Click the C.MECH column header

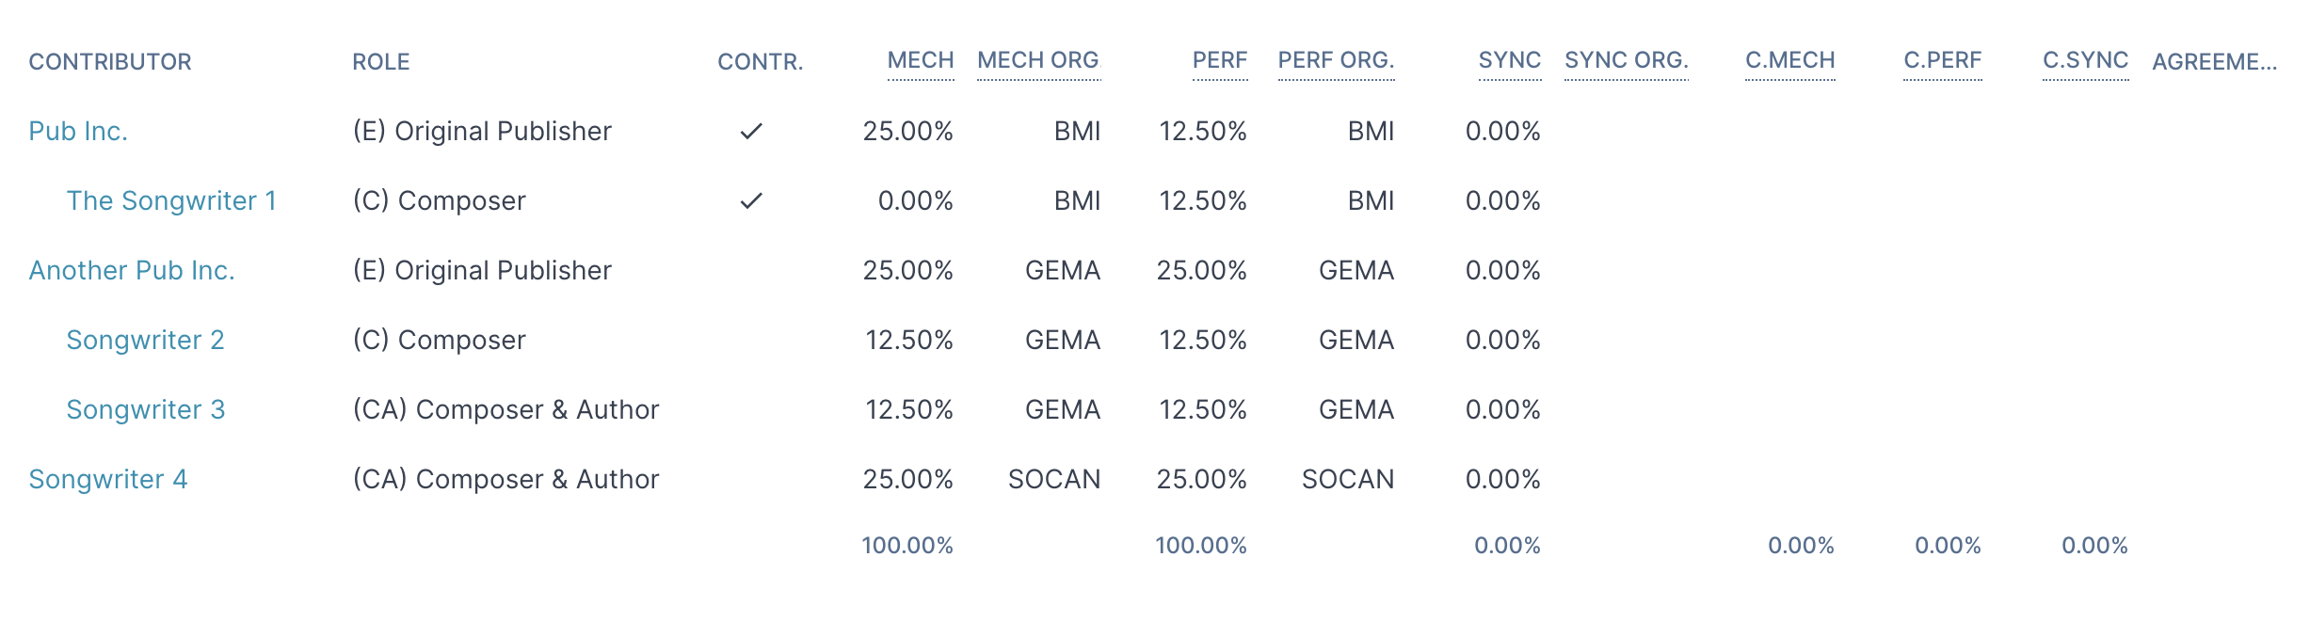1790,60
